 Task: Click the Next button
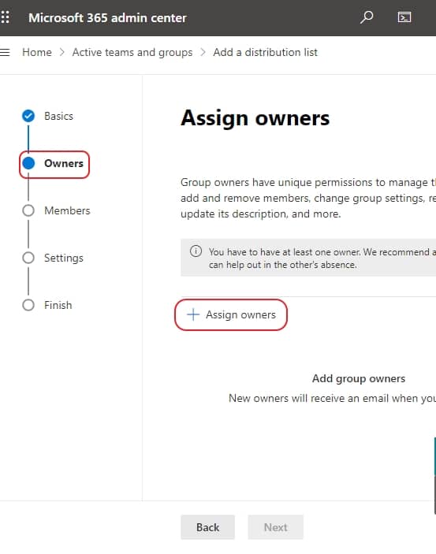coord(275,527)
